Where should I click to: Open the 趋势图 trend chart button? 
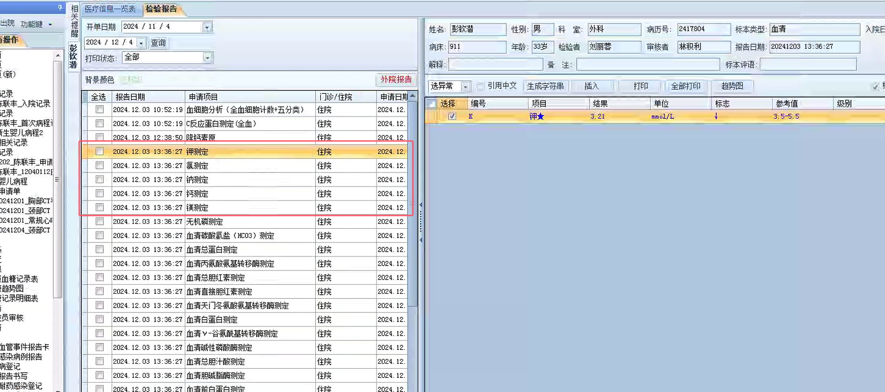point(732,86)
